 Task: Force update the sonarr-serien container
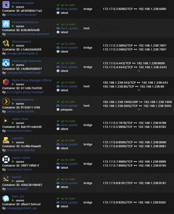point(69,164)
